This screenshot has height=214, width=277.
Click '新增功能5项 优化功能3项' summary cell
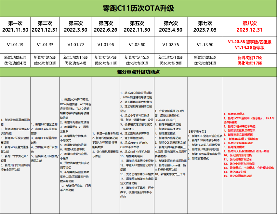pyautogui.click(x=45, y=60)
